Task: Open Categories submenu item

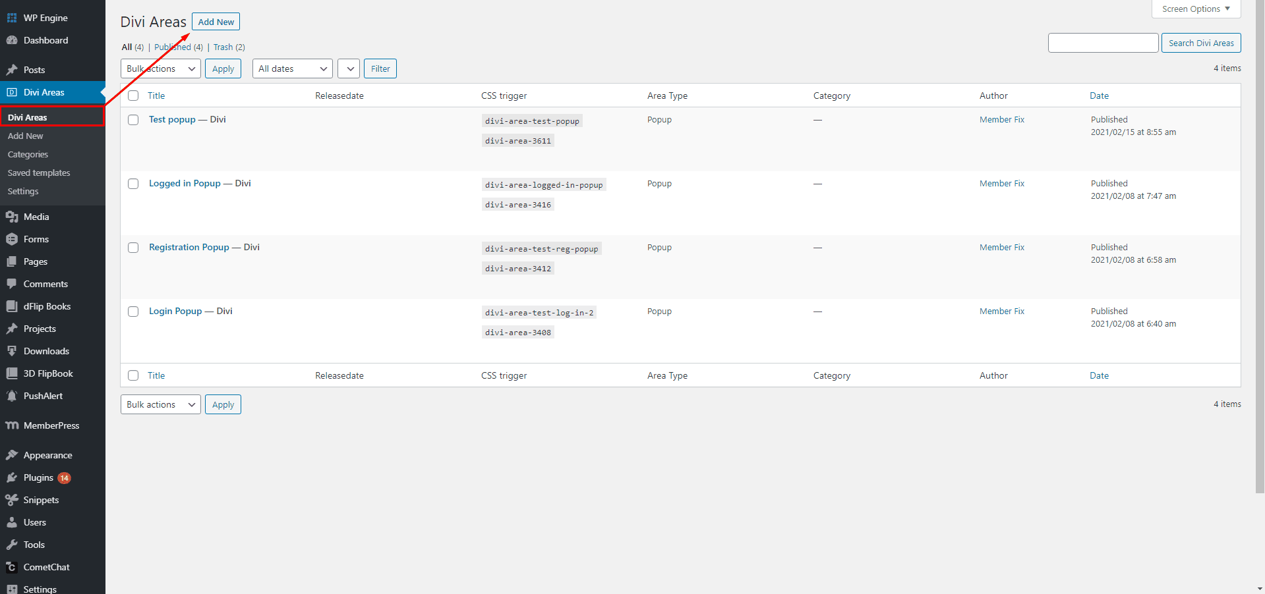Action: [x=28, y=154]
